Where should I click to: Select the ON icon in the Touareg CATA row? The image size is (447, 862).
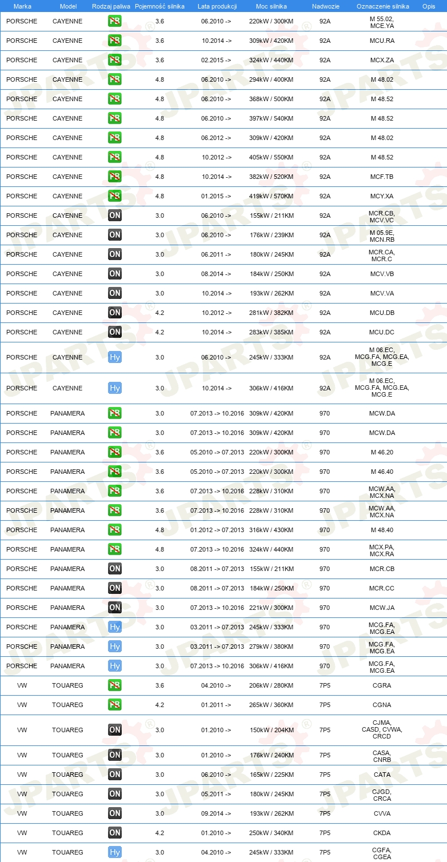coord(115,775)
